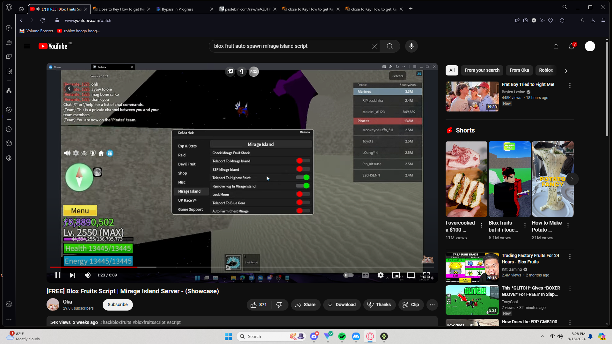The width and height of the screenshot is (612, 344).
Task: Switch to the Bypass in Progress tab
Action: pyautogui.click(x=185, y=9)
